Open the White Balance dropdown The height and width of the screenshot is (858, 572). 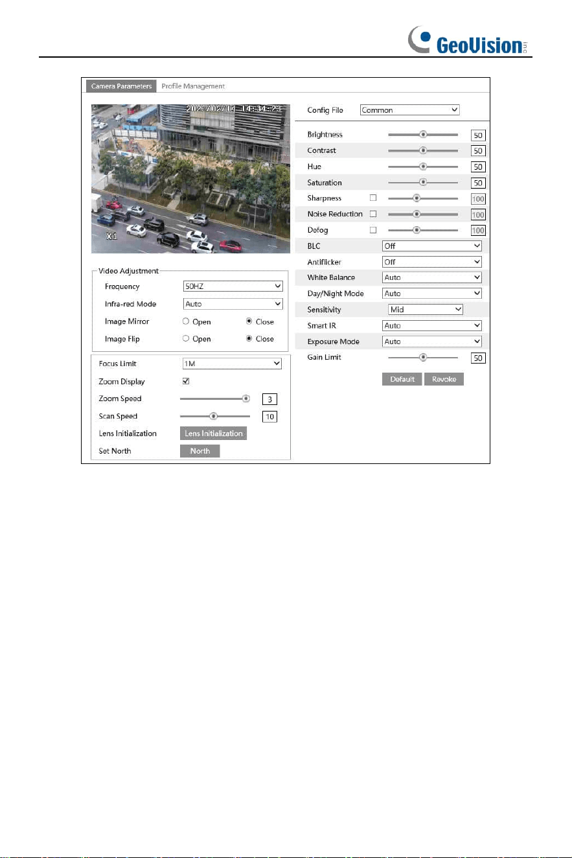(432, 277)
